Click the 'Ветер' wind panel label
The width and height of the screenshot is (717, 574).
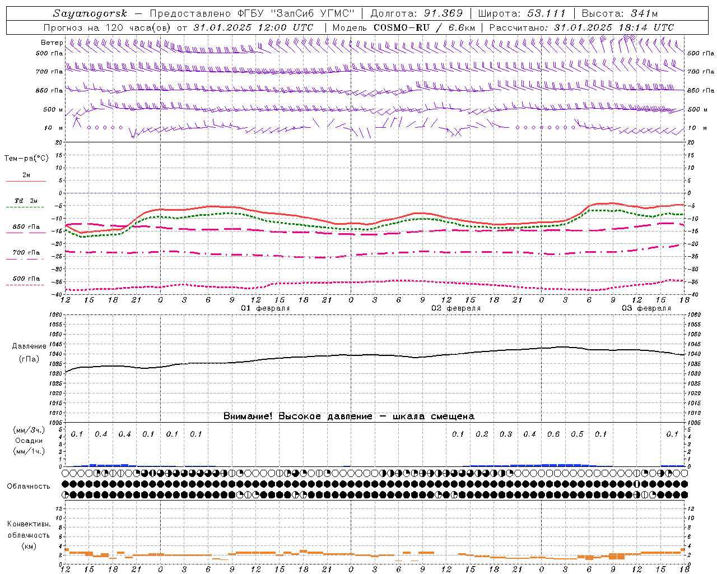click(52, 43)
